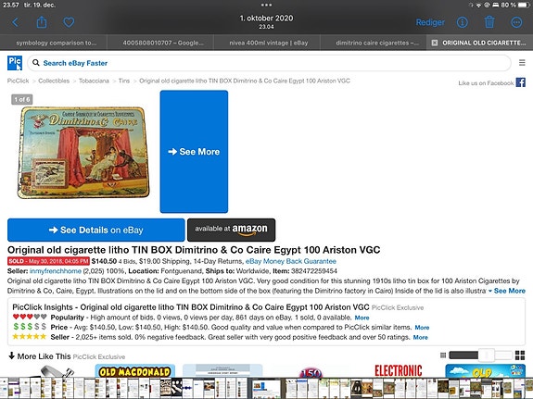The height and width of the screenshot is (399, 533).
Task: Tap the Rediger edit button
Action: 430,22
